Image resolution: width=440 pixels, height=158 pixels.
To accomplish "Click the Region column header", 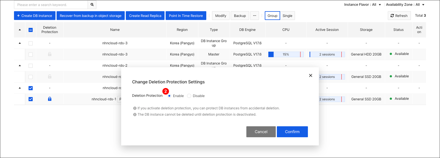I will 182,30.
